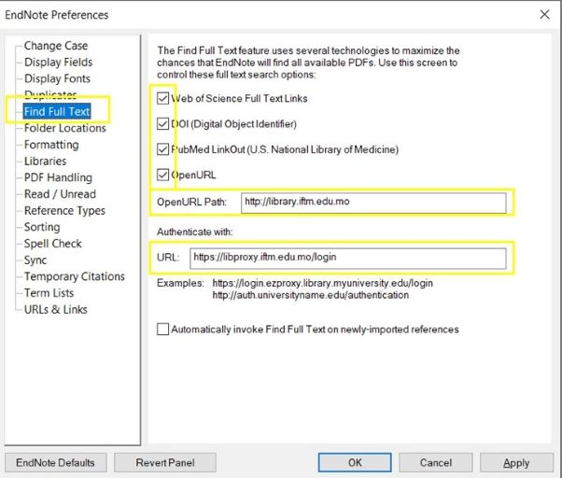
Task: Select the Duplicates preference category
Action: pos(50,95)
